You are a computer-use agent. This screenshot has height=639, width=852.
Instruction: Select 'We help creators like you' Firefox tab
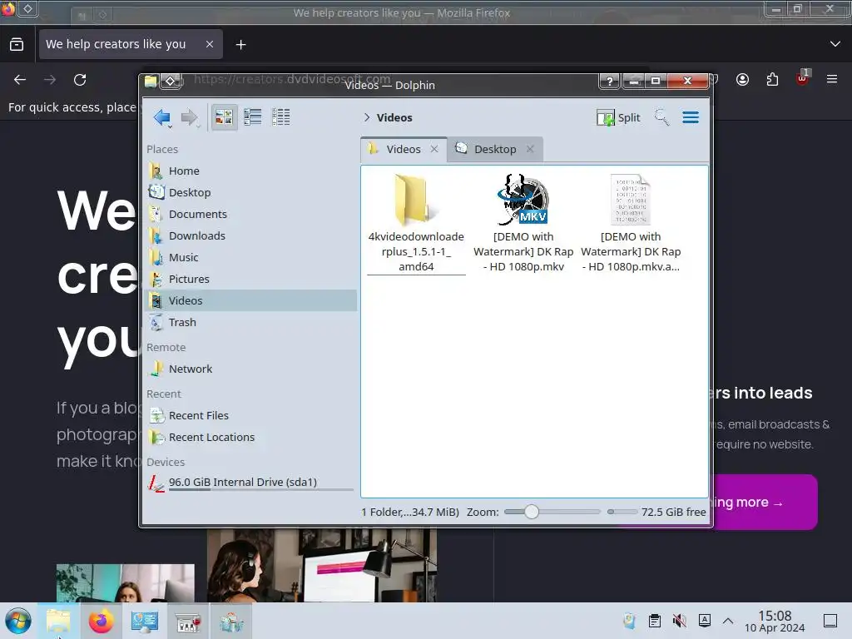click(x=131, y=44)
